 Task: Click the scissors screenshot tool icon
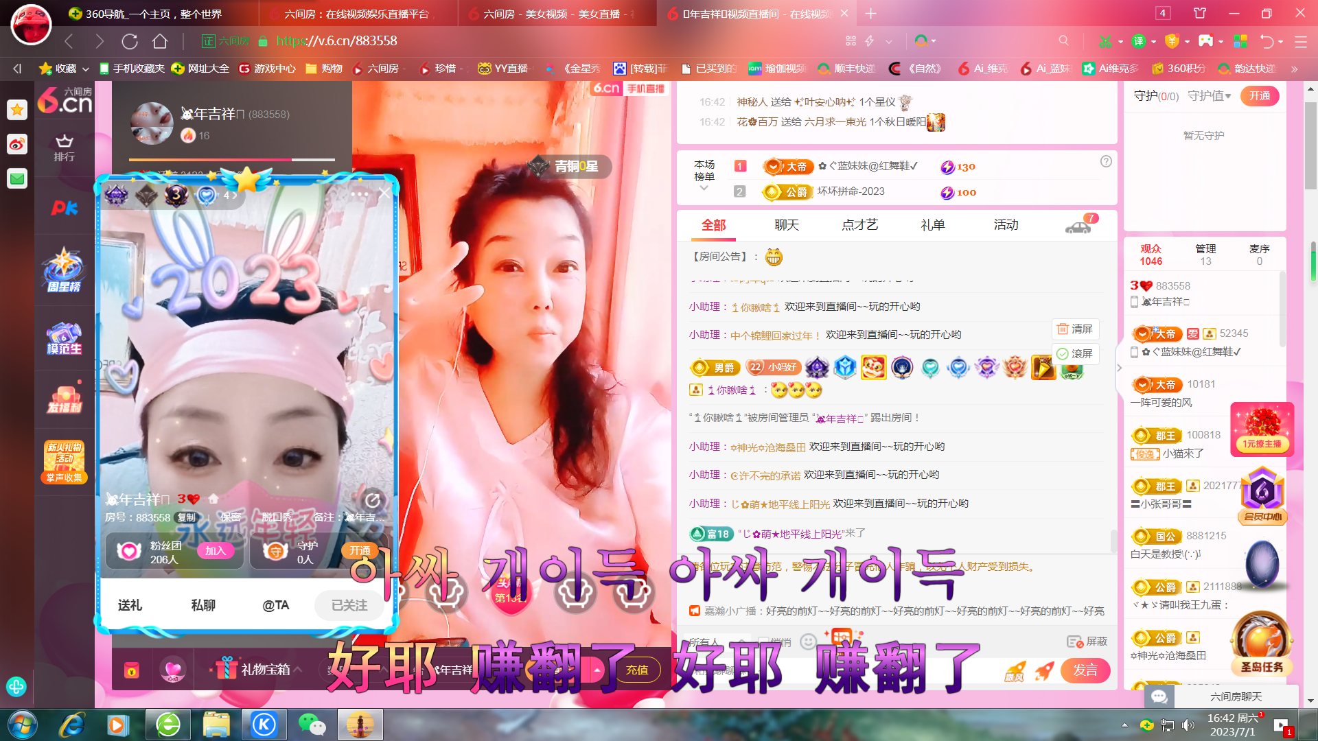click(x=1105, y=41)
